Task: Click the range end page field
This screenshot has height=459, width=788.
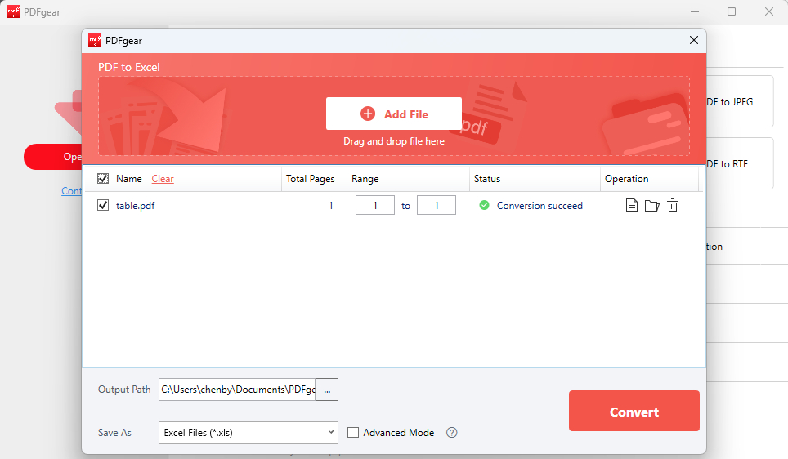Action: 437,205
